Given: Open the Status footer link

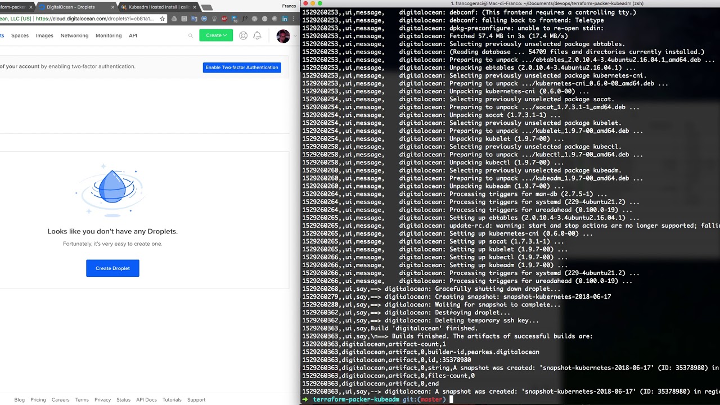Looking at the screenshot, I should coord(123,400).
